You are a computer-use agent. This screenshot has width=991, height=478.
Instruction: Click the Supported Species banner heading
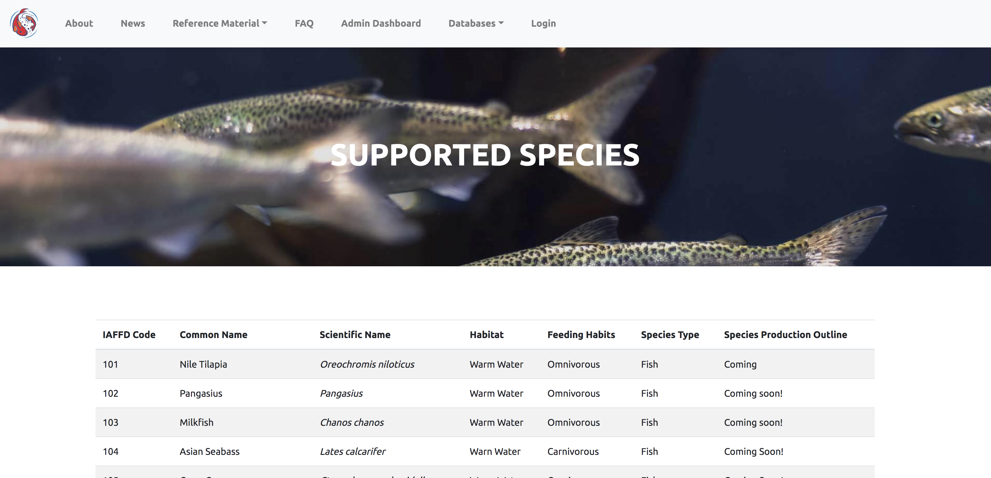[485, 155]
